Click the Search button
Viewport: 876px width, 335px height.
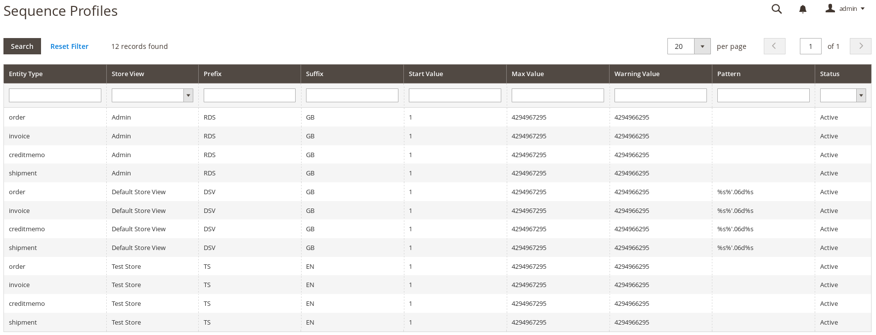coord(22,46)
